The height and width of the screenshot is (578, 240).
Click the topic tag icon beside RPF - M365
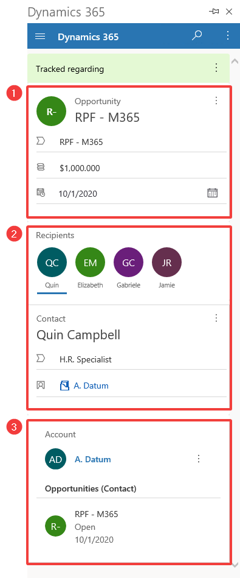click(41, 141)
